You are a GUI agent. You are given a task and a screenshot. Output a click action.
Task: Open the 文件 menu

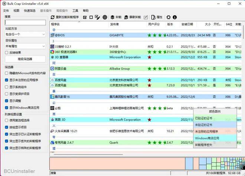(x=6, y=11)
